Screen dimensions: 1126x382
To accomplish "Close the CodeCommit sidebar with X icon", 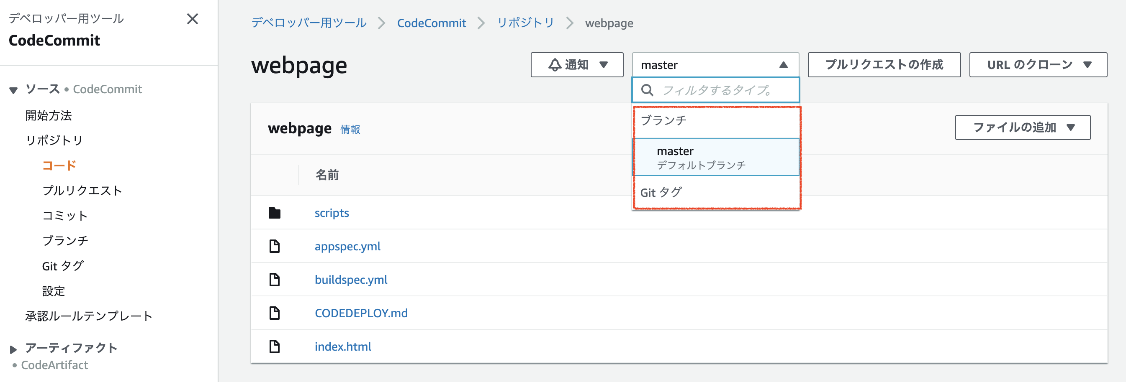I will [x=192, y=19].
